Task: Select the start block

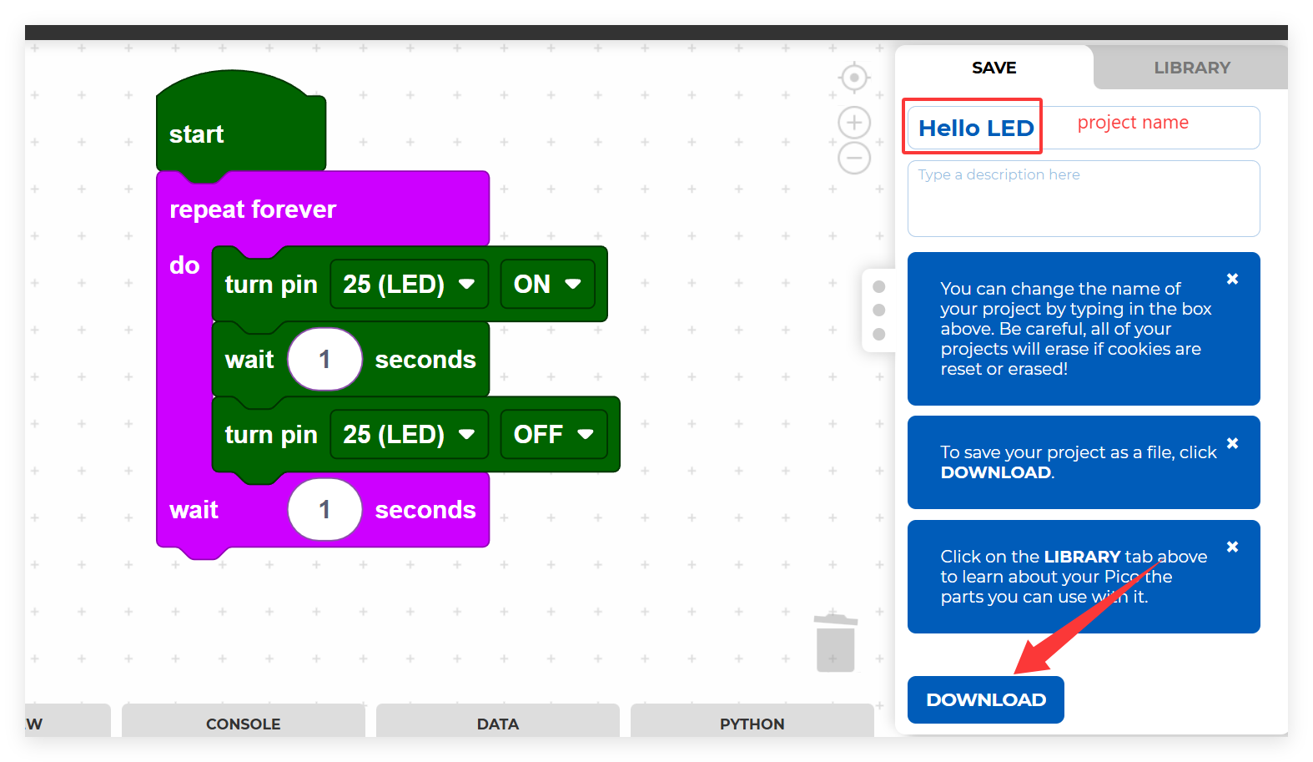Action: [x=197, y=134]
